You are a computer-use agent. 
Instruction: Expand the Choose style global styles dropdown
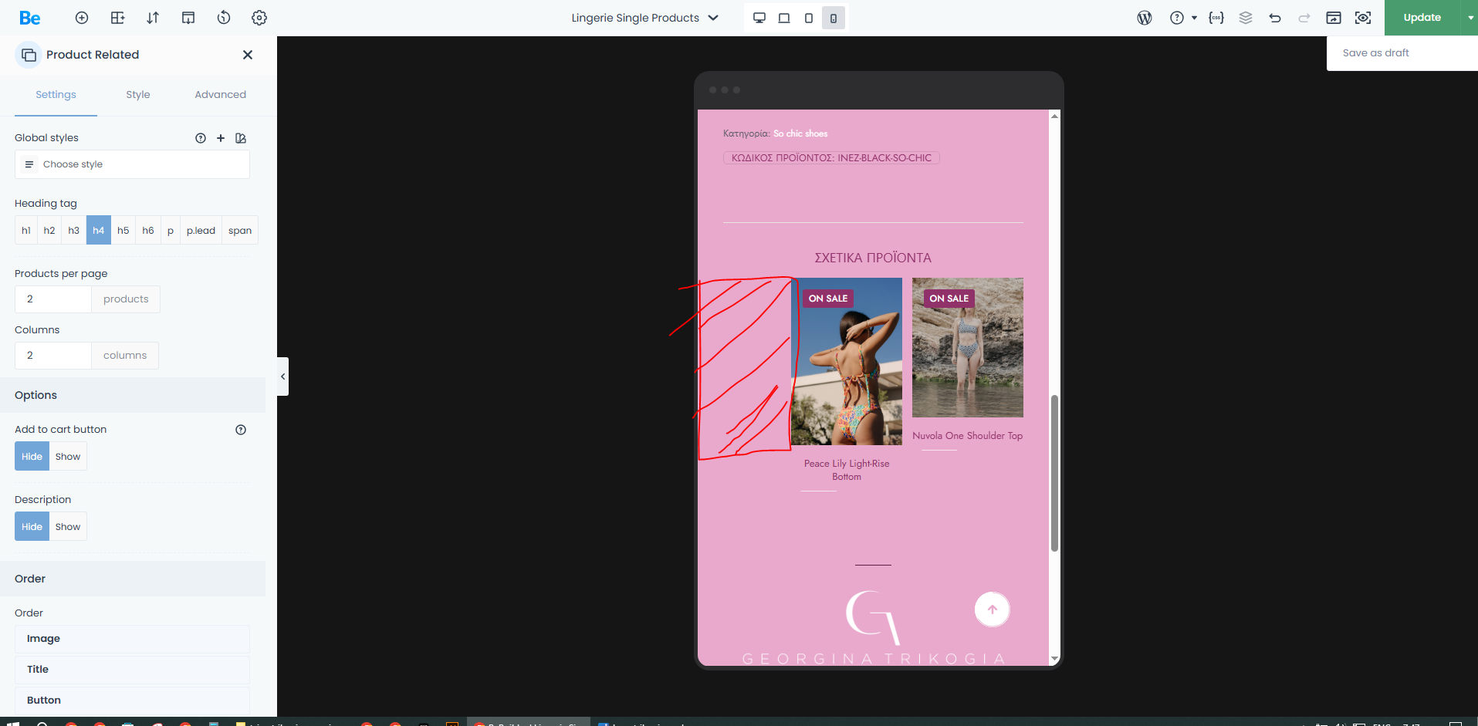pyautogui.click(x=132, y=164)
